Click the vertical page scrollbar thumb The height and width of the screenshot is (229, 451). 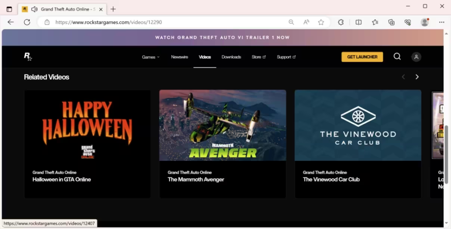pyautogui.click(x=447, y=155)
